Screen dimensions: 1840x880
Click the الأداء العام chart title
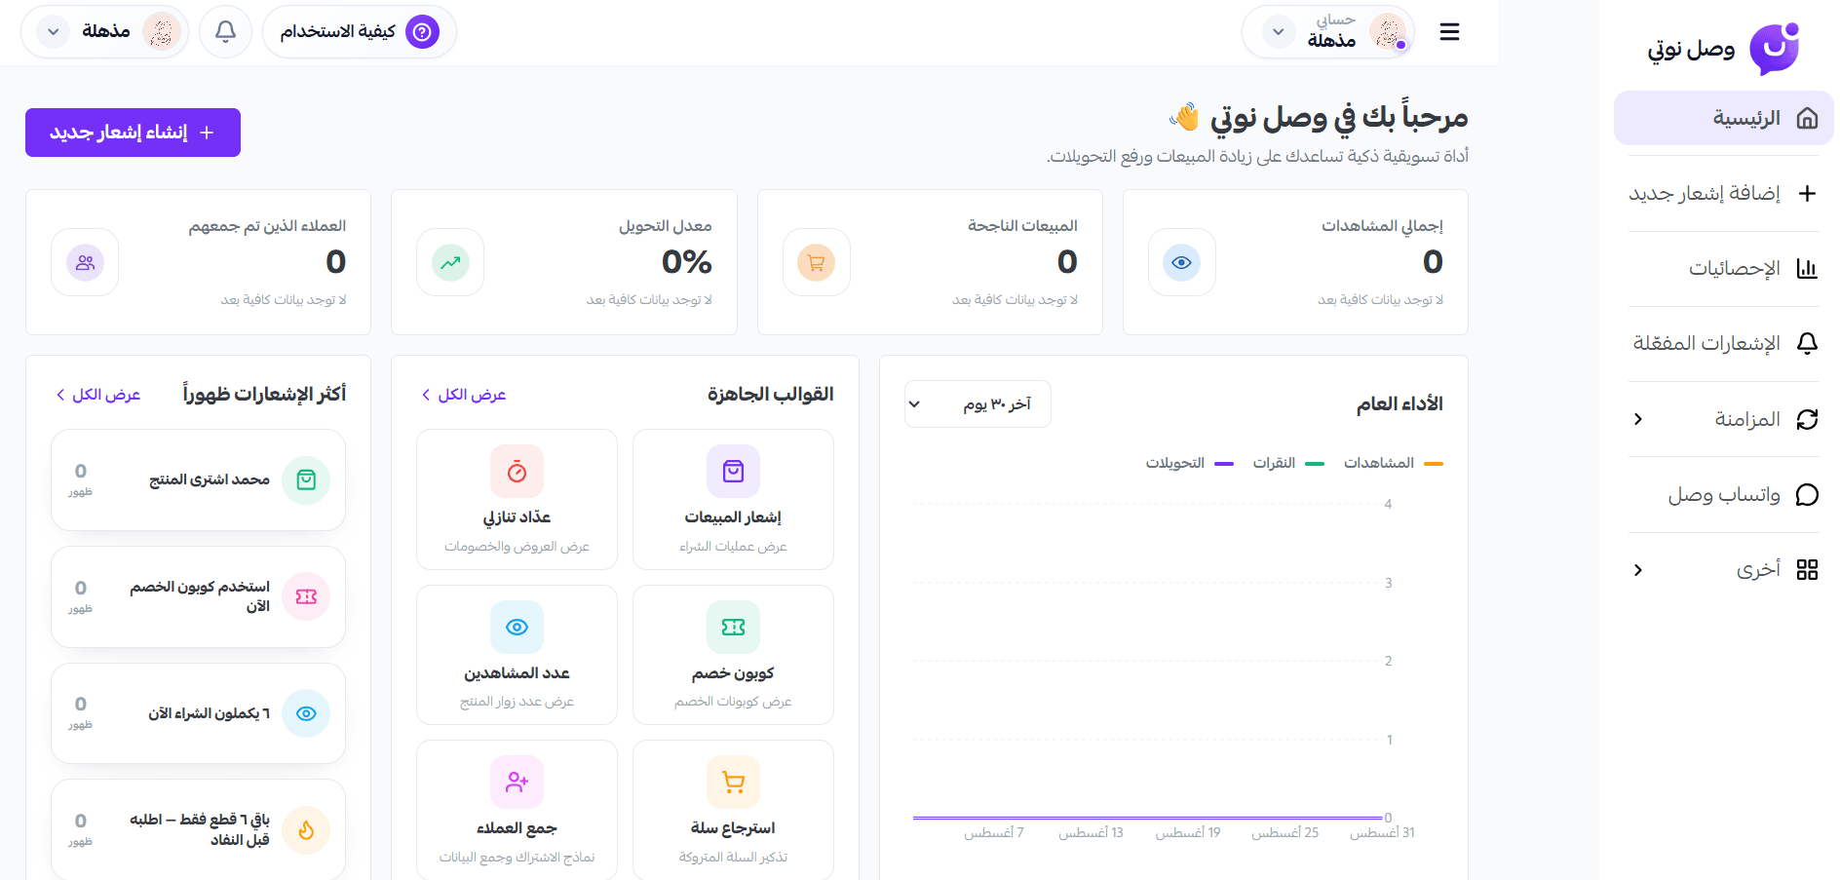1399,404
